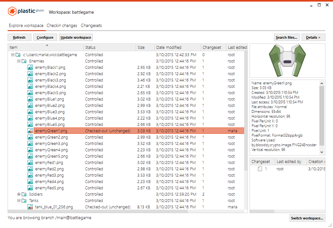The height and width of the screenshot is (228, 333).
Task: Click Switch workspace...
Action: pos(307,218)
